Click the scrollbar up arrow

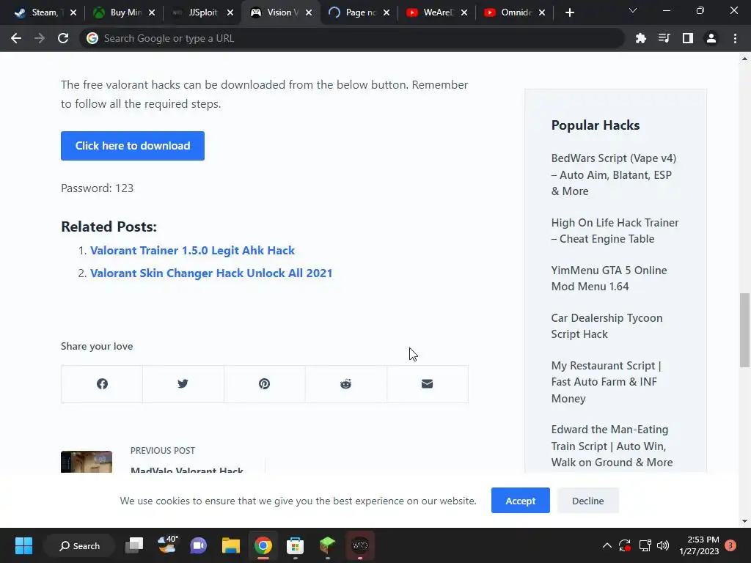point(744,59)
